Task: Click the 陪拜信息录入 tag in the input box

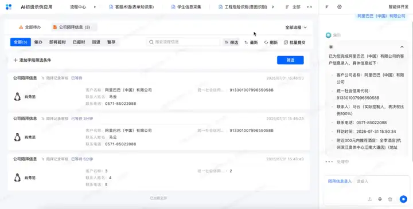Action: (340, 182)
